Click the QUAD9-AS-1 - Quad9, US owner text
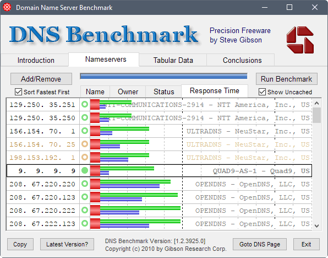Viewport: 328px width, 258px height. (261, 171)
